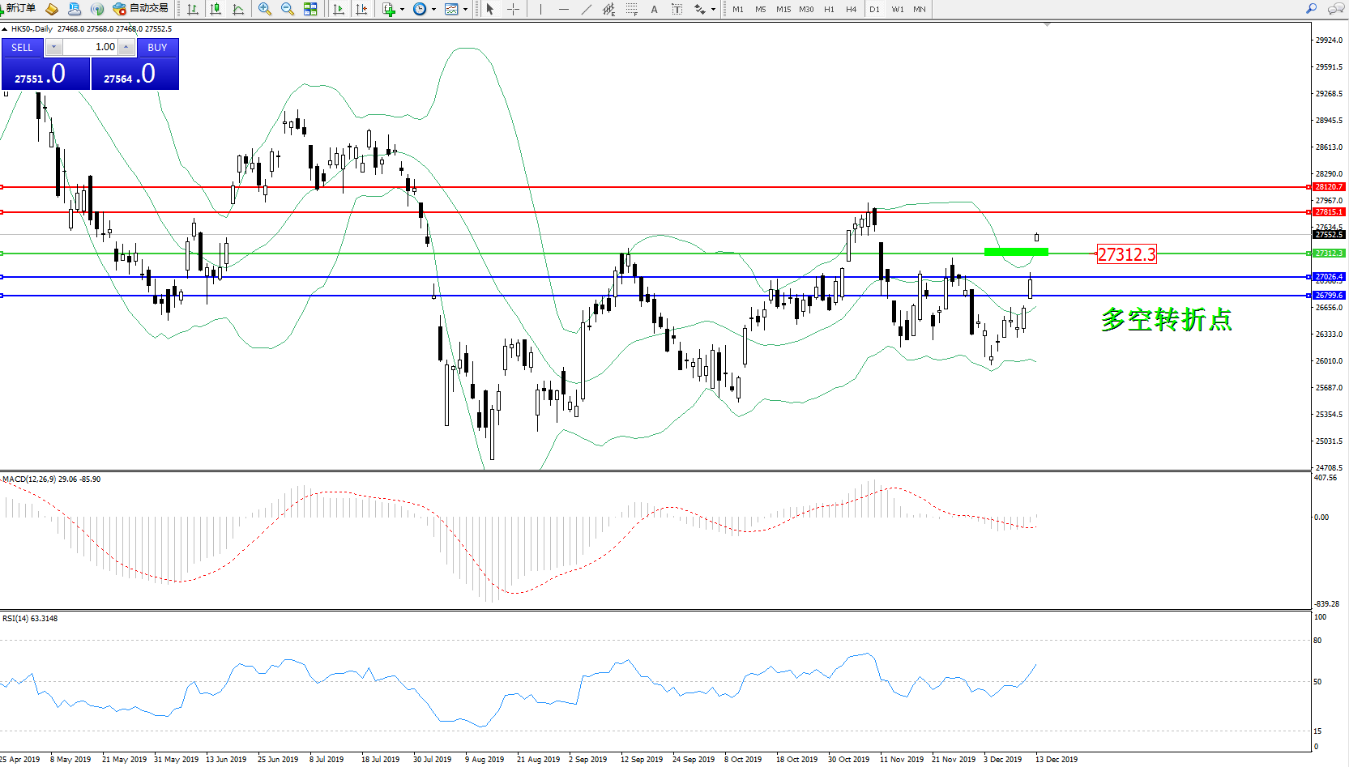
Task: Select the horizontal line drawing tool
Action: (x=563, y=9)
